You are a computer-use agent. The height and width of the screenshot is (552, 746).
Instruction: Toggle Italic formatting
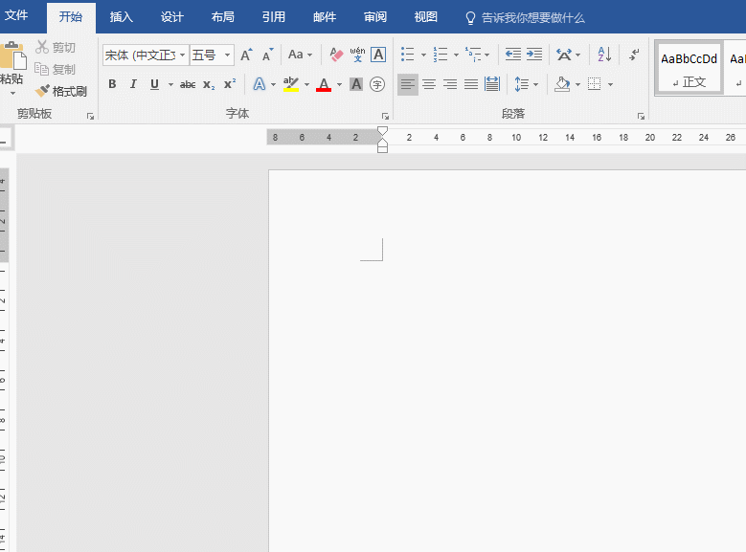pos(133,84)
